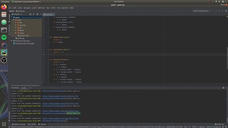Hide the Project tool window (minus icon)
Image resolution: width=228 pixels, height=128 pixels.
pyautogui.click(x=40, y=14)
